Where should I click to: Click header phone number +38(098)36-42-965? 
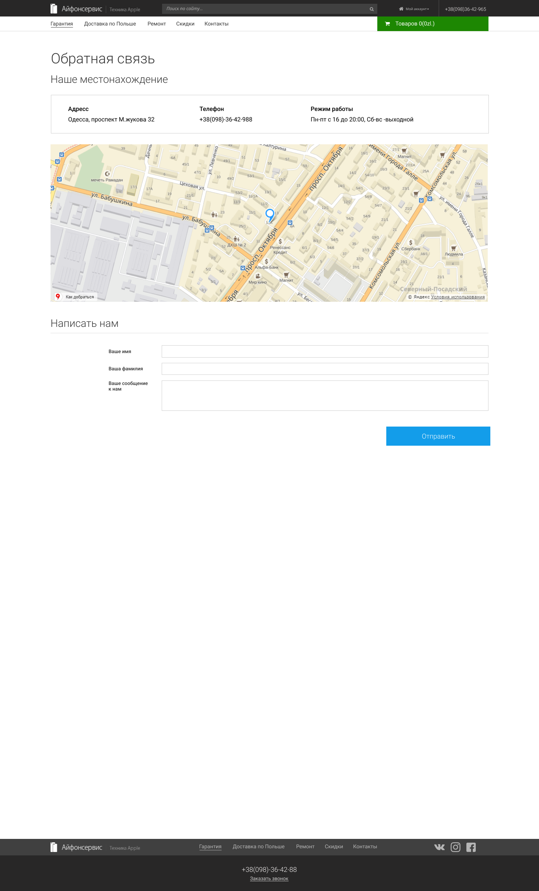click(465, 9)
